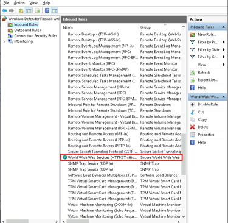This screenshot has width=228, height=223.
Task: Select Remote Desktop - (TCP-WSS-In) rule
Action: (94, 40)
